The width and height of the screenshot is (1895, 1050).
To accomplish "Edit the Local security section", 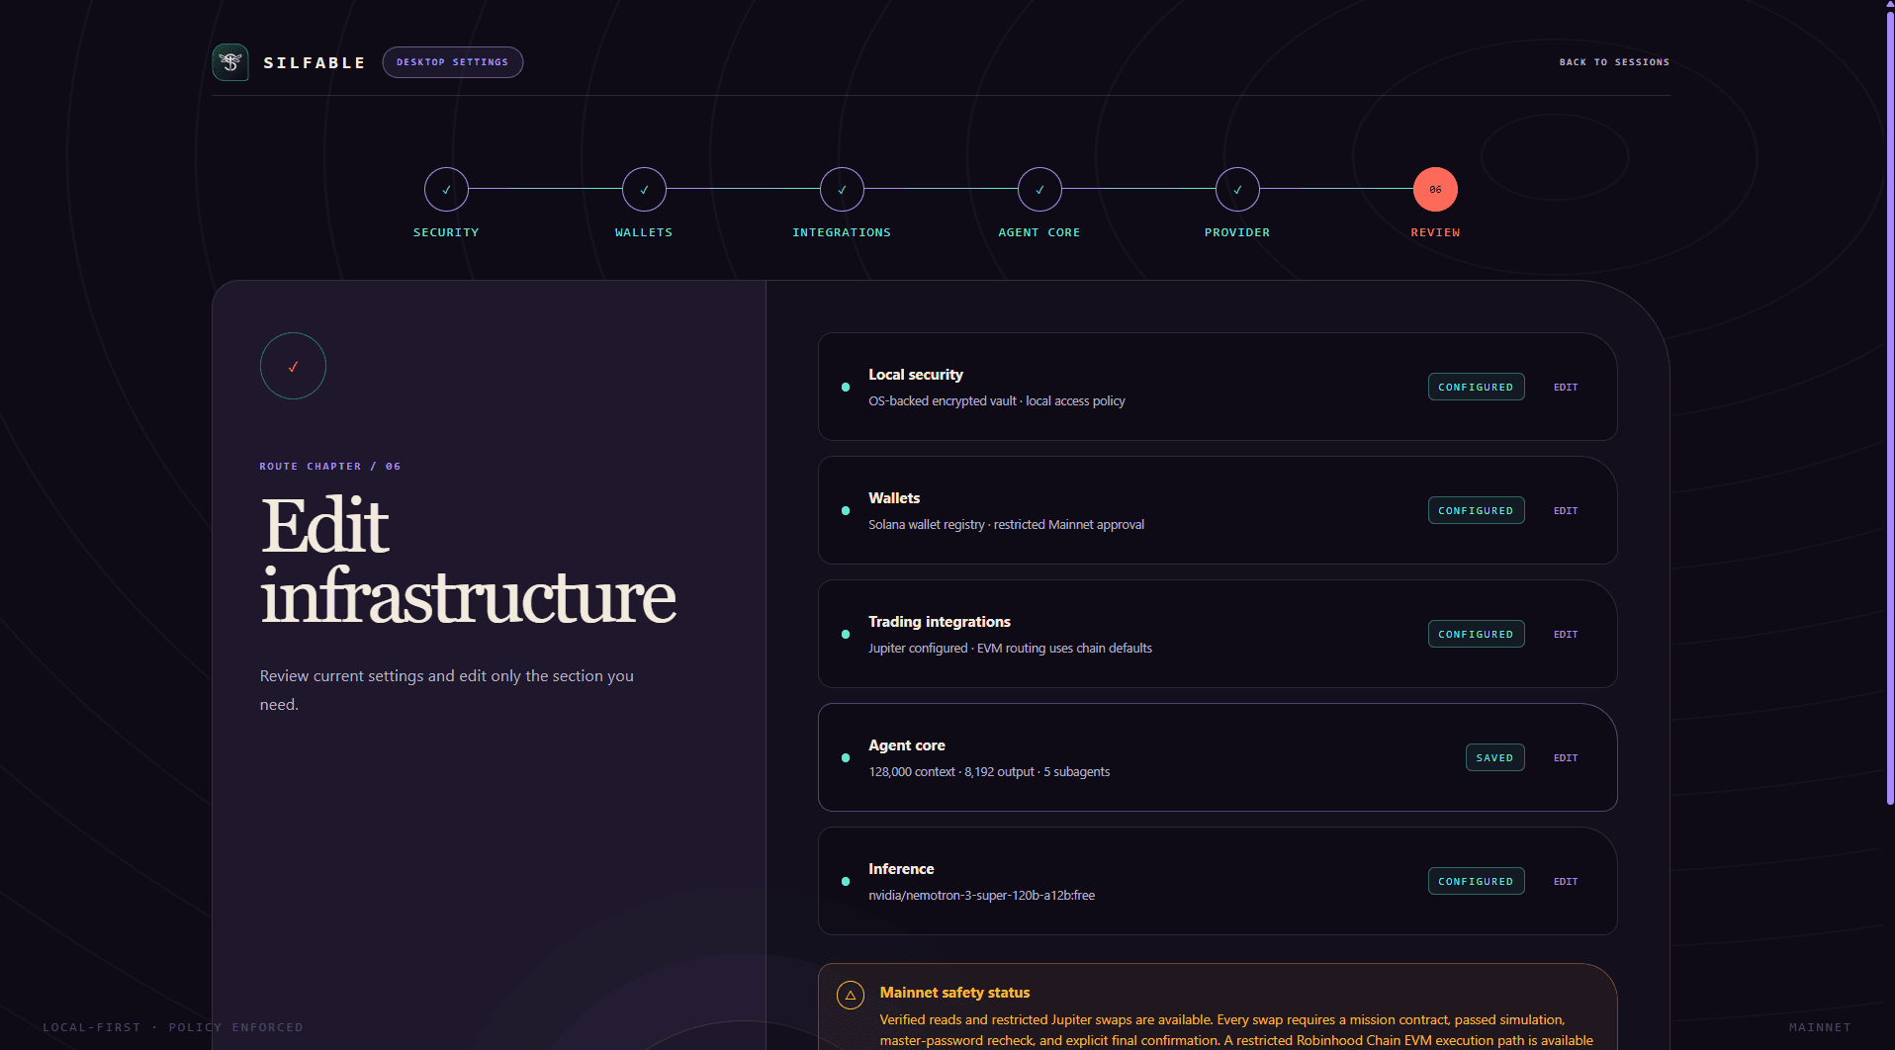I will [x=1566, y=388].
